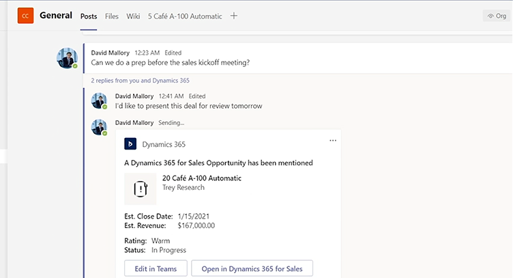Open David Mallory avatar on 12:23 AM post
513x278 pixels.
(67, 58)
